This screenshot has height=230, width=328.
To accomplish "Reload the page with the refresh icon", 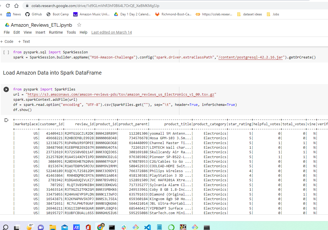I will tap(8, 5).
